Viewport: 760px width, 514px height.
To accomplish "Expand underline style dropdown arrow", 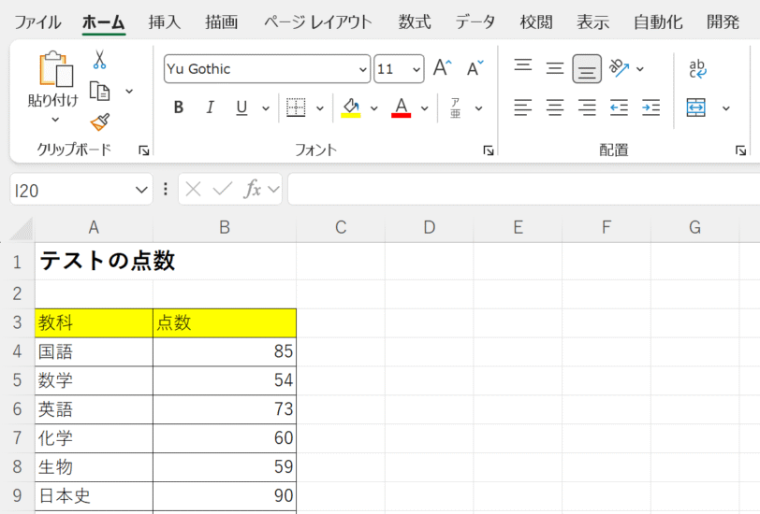I will tap(266, 107).
